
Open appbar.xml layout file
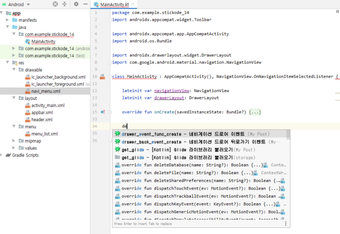click(42, 112)
